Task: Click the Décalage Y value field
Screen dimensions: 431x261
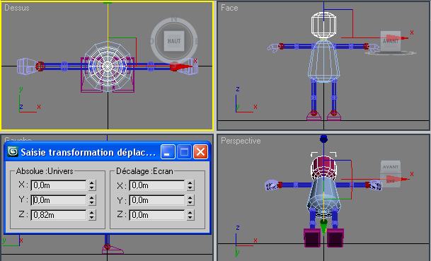Action: (157, 200)
